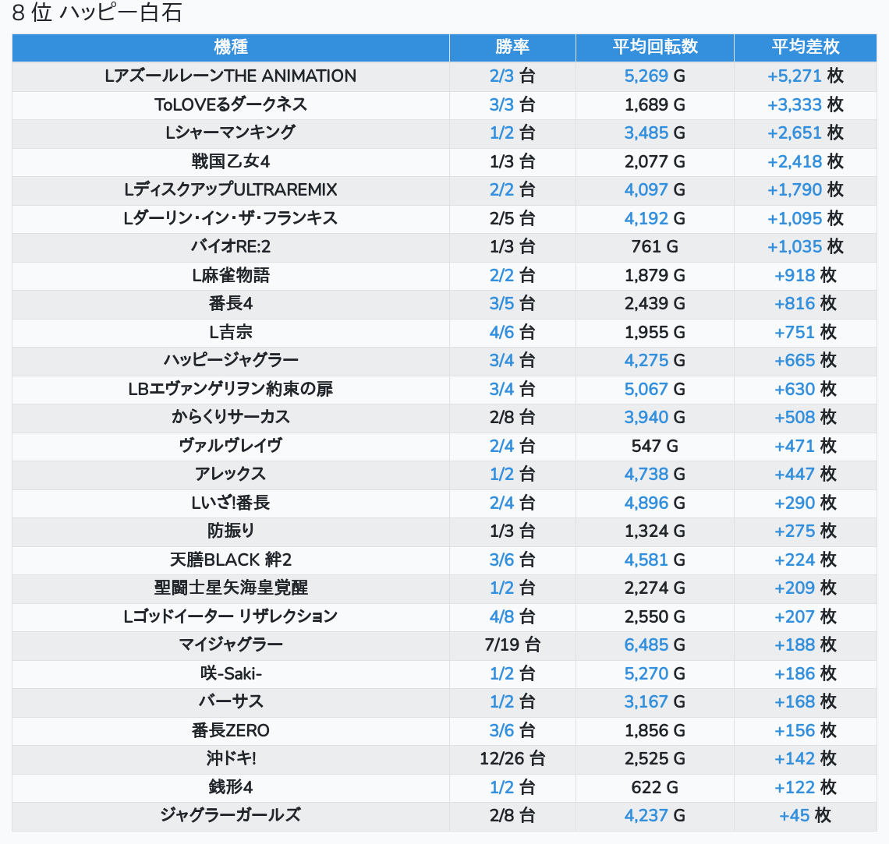Click the 番長4 cell
The image size is (889, 844).
pos(231,304)
